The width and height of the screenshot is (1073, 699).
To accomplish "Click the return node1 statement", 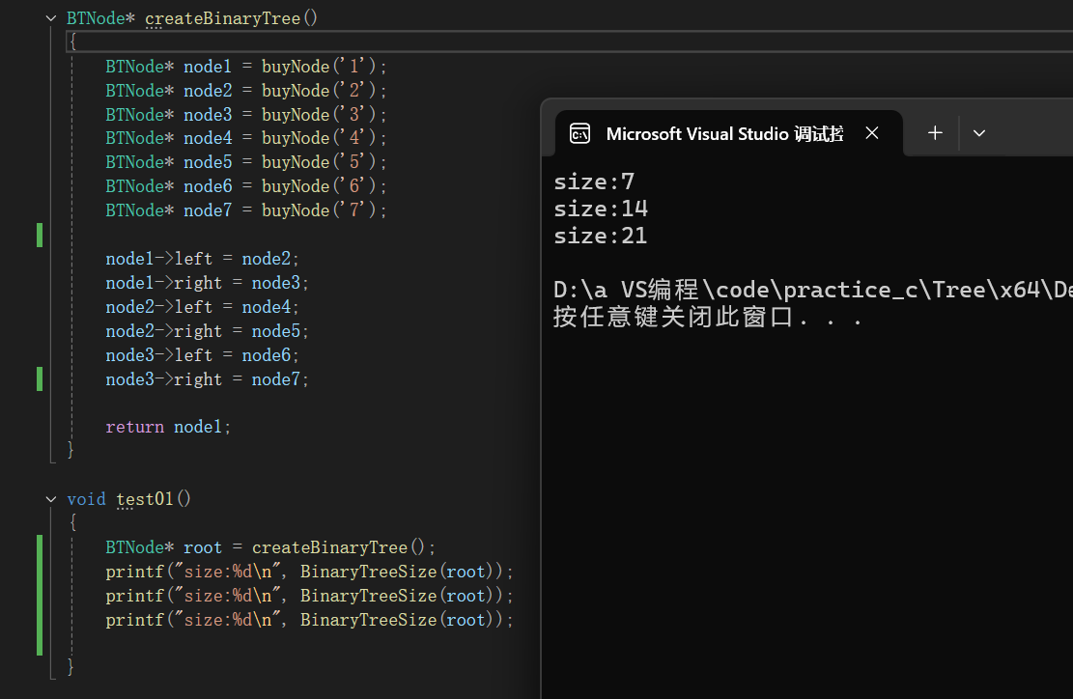I will (168, 427).
